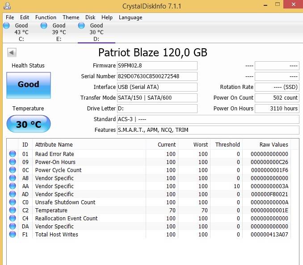This screenshot has width=303, height=265.
Task: Click the CrystalDiskInfo app icon in title bar
Action: [7, 6]
